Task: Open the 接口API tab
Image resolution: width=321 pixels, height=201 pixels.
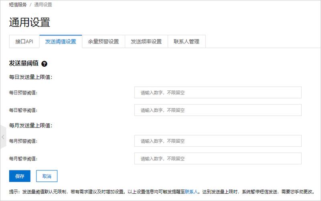Action: (24, 42)
